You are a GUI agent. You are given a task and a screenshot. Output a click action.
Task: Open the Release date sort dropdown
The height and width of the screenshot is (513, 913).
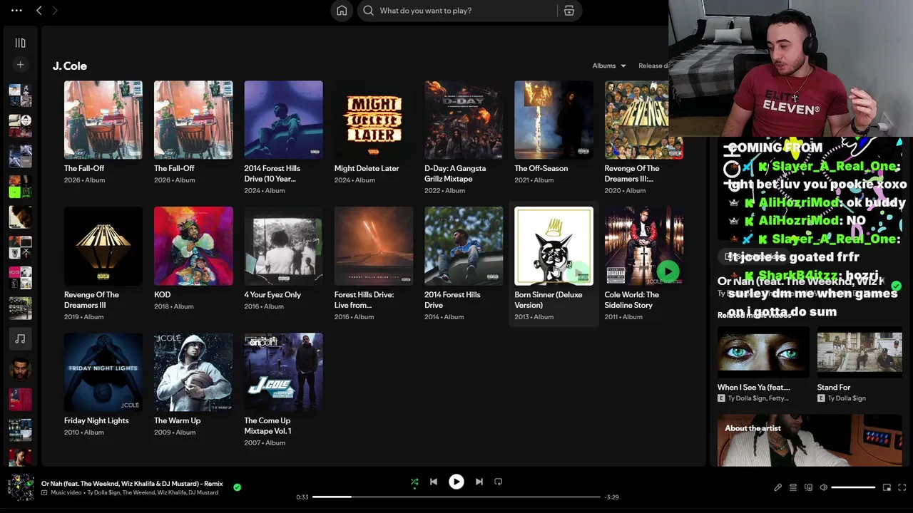point(654,66)
